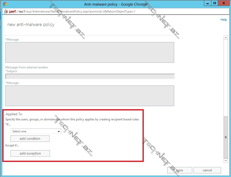Open the Help link
The image size is (231, 177).
click(223, 20)
